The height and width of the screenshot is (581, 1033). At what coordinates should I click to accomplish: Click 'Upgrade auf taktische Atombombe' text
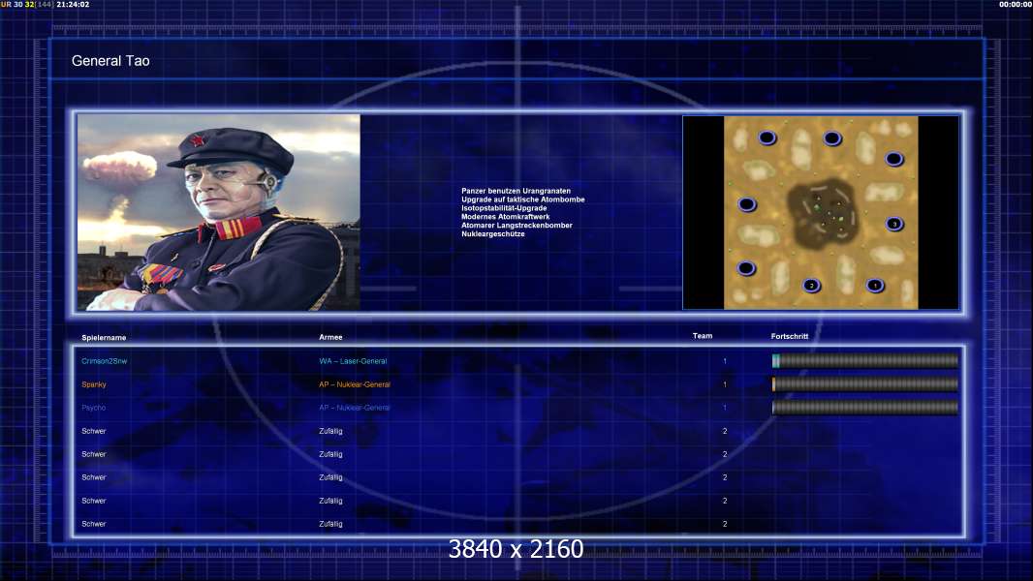click(x=523, y=199)
